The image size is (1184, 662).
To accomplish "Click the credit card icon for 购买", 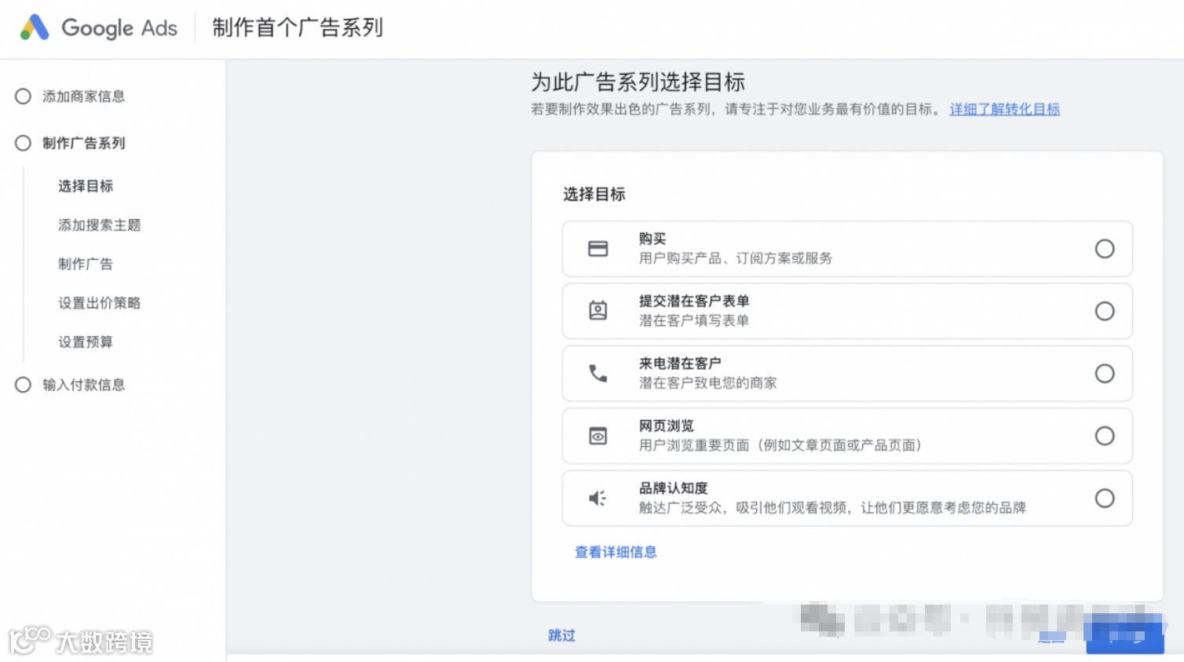I will 597,249.
